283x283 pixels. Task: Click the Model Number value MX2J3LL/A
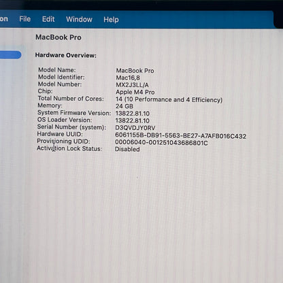[x=132, y=85]
